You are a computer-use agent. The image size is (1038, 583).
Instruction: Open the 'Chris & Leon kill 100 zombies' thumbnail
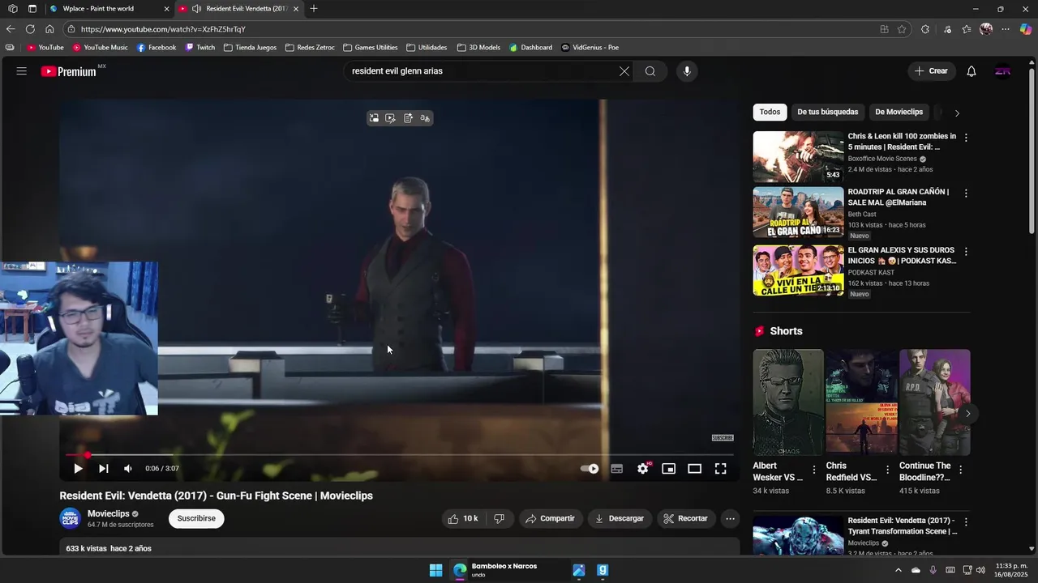coord(799,156)
